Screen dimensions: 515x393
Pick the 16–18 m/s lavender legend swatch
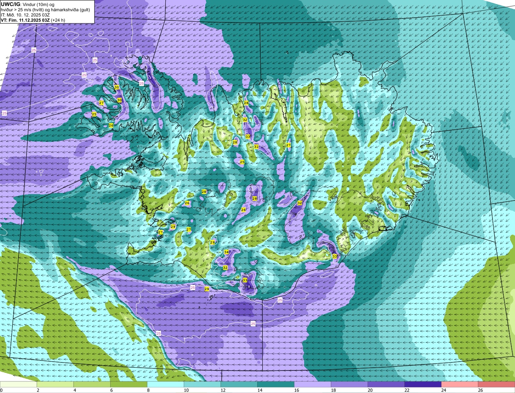point(313,385)
